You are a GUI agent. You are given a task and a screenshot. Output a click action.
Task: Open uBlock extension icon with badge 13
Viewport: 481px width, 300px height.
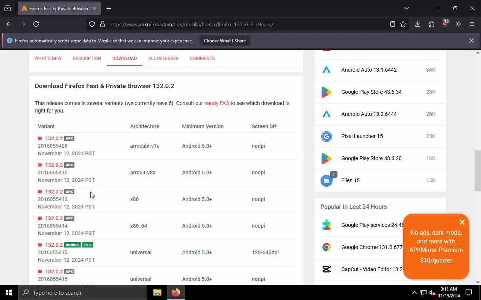[445, 24]
